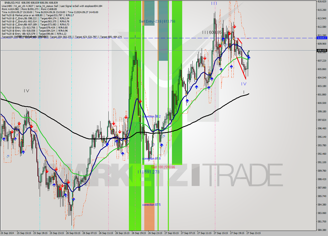Click the '27 Sep 23:15' time axis label
Image resolution: width=328 pixels, height=236 pixels.
click(x=253, y=233)
